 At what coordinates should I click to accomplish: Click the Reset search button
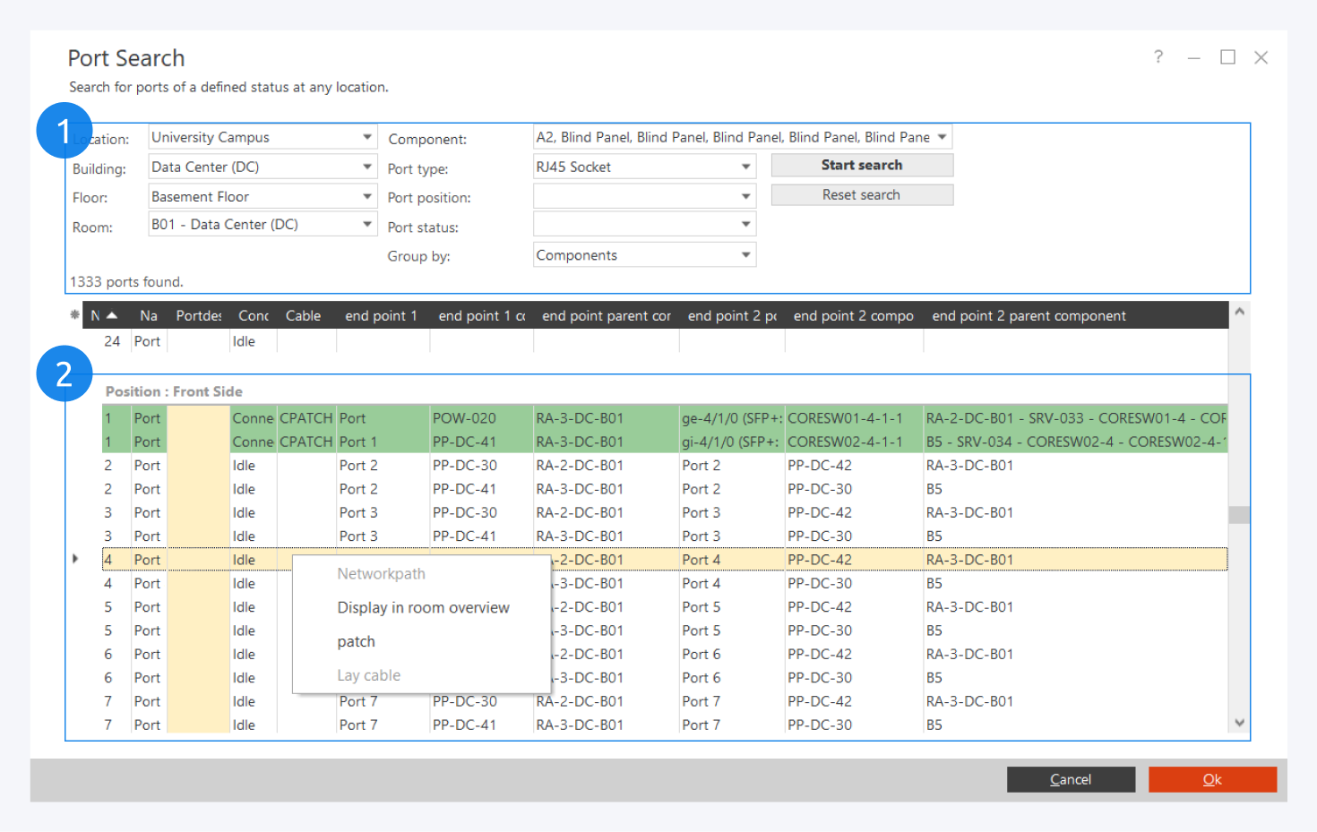pyautogui.click(x=861, y=195)
